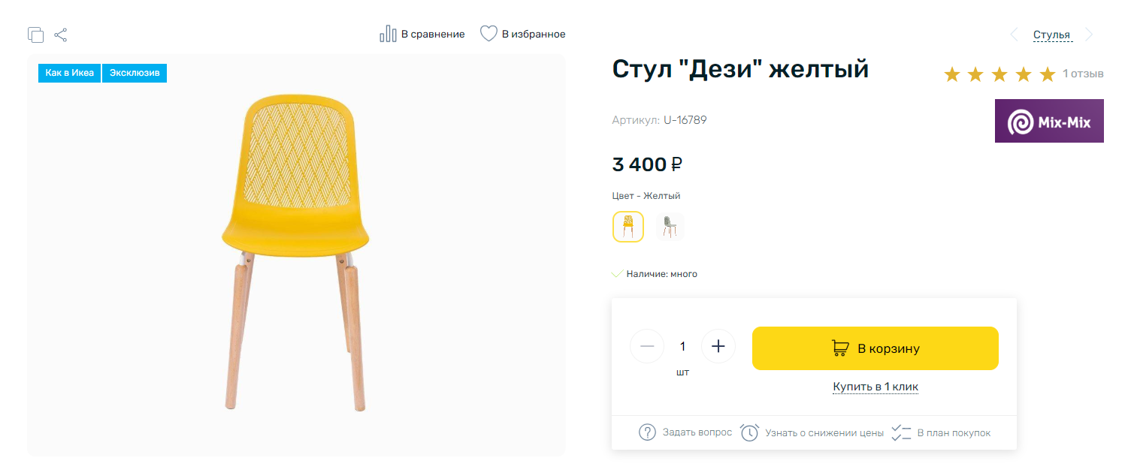This screenshot has height=476, width=1131.
Task: Go to previous product arrow
Action: pos(1014,35)
